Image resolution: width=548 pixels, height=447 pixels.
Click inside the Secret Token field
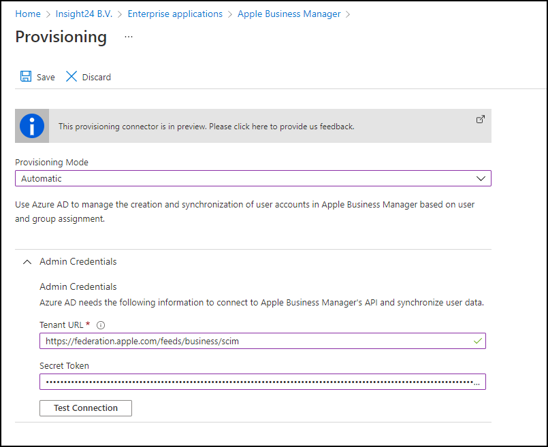point(252,382)
